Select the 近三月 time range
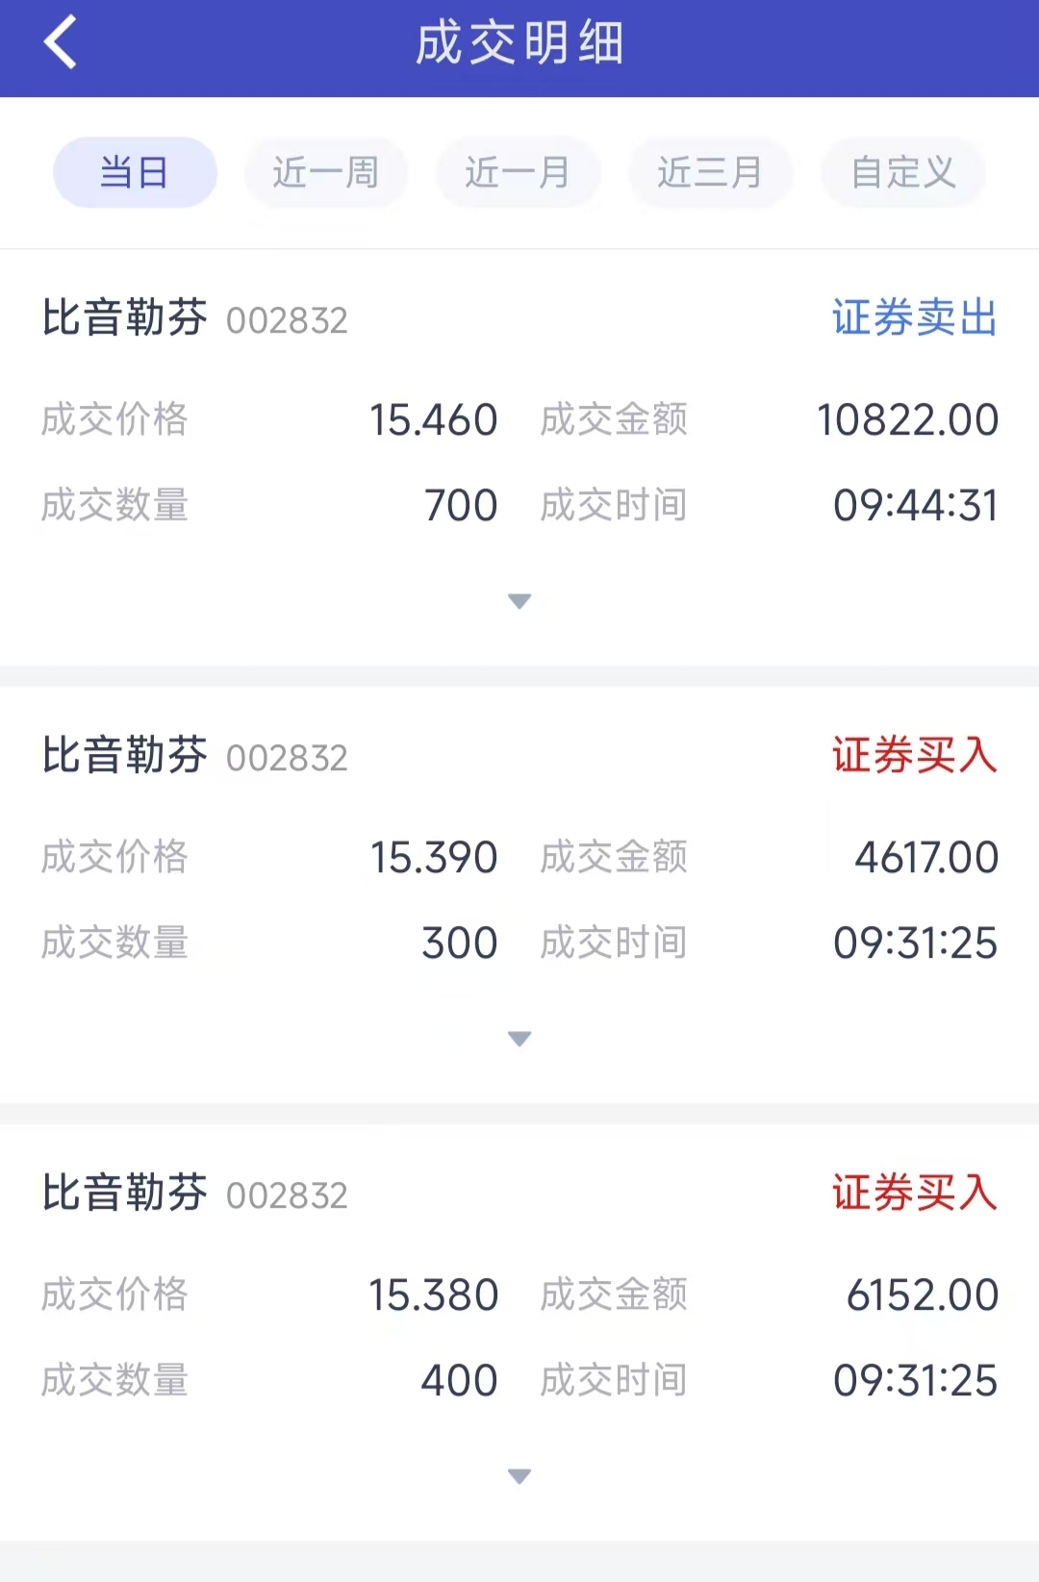Image resolution: width=1039 pixels, height=1582 pixels. pyautogui.click(x=710, y=173)
